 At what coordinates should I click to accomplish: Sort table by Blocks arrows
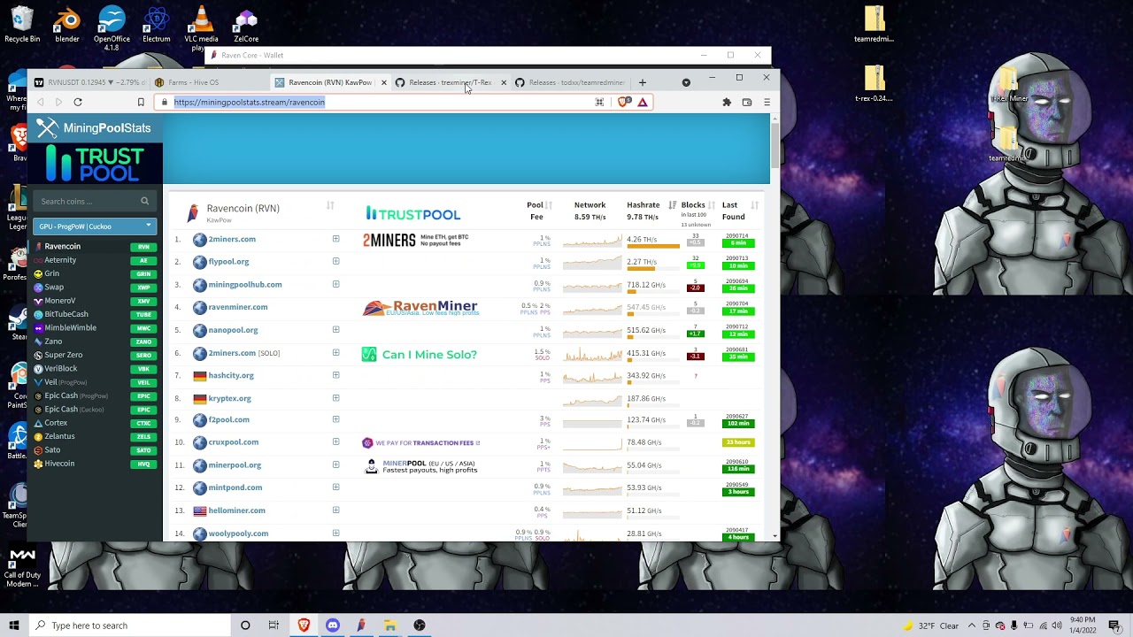711,205
